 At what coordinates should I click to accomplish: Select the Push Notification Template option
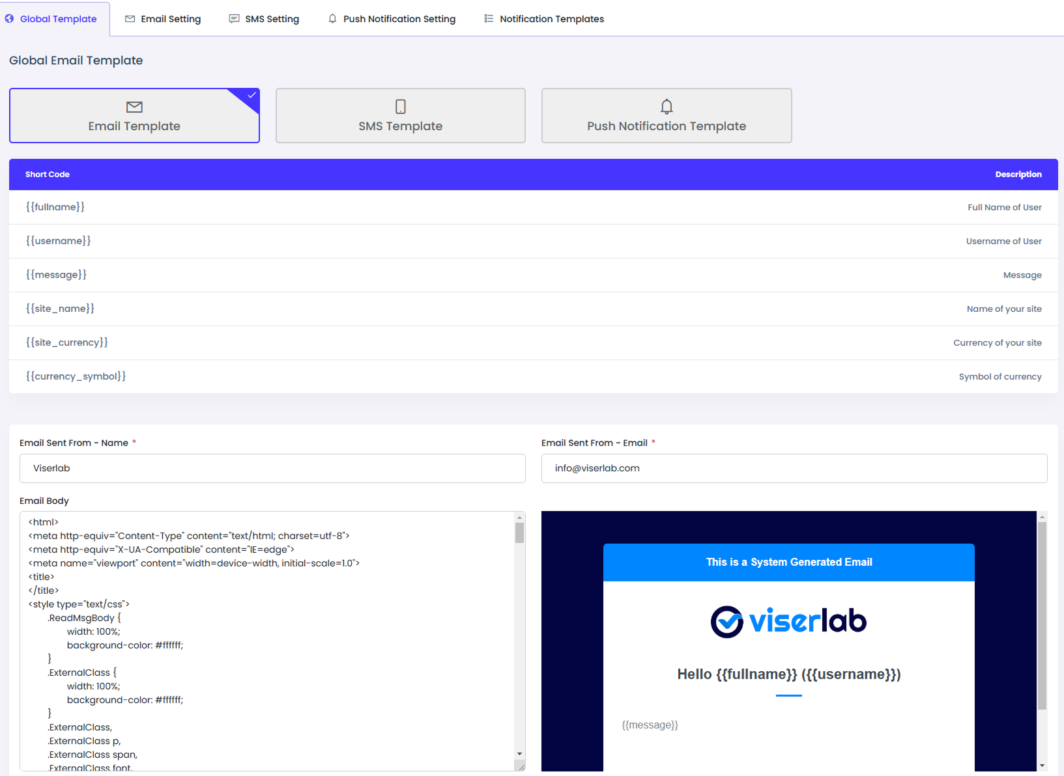point(666,115)
